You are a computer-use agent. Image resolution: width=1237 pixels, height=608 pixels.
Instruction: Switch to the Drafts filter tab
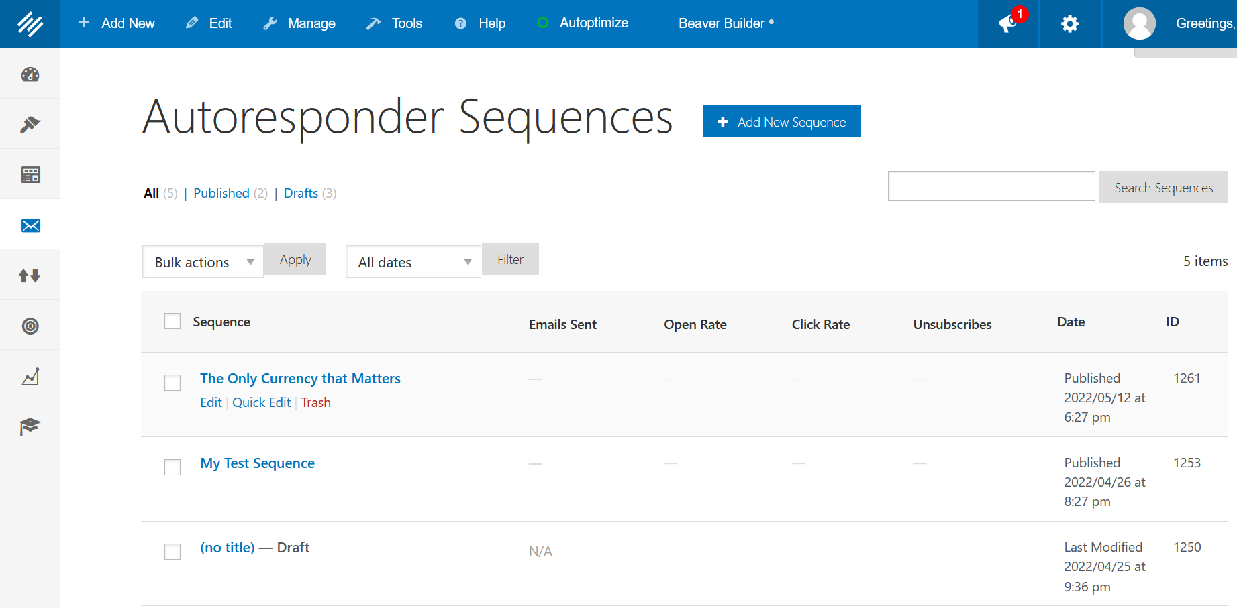(x=301, y=193)
